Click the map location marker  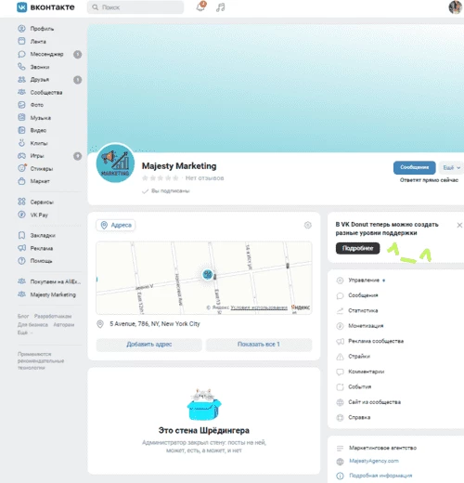pos(208,274)
